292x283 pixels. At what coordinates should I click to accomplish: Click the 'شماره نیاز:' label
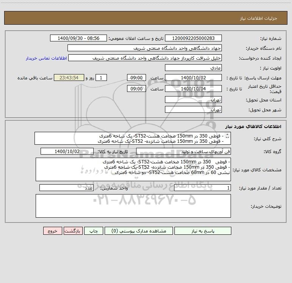271,39
